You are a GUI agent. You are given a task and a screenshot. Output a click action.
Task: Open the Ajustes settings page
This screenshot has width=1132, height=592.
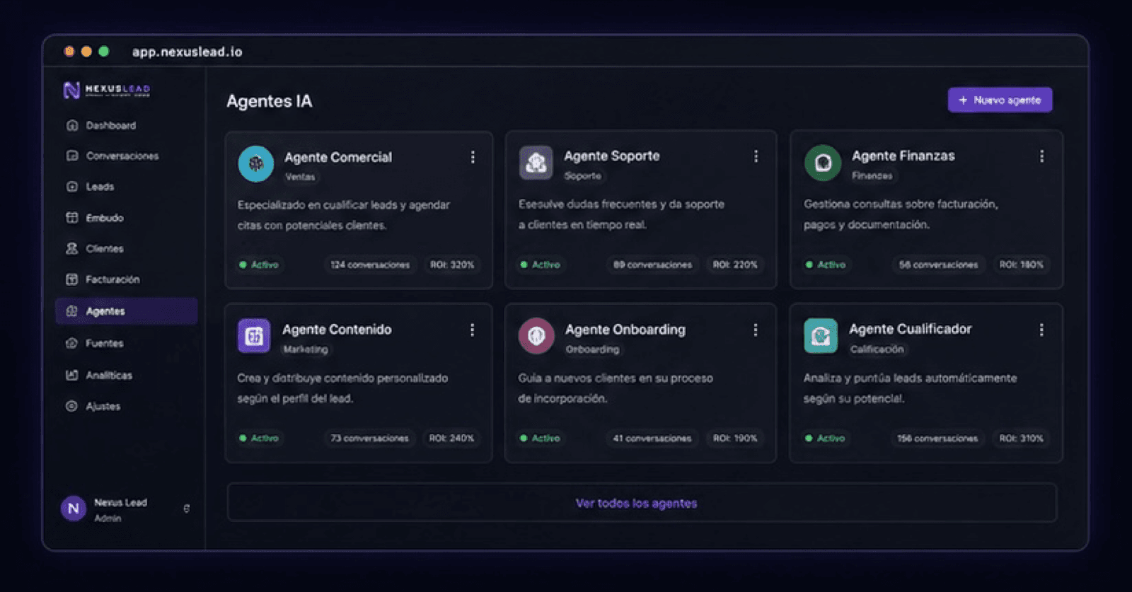click(126, 406)
